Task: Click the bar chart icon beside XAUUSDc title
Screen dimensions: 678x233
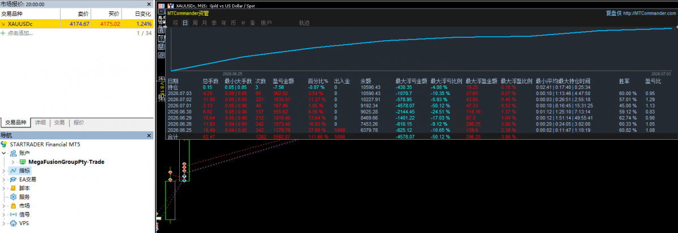Action: pos(170,6)
